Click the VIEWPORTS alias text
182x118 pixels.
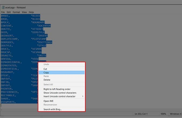pyautogui.click(x=8, y=102)
